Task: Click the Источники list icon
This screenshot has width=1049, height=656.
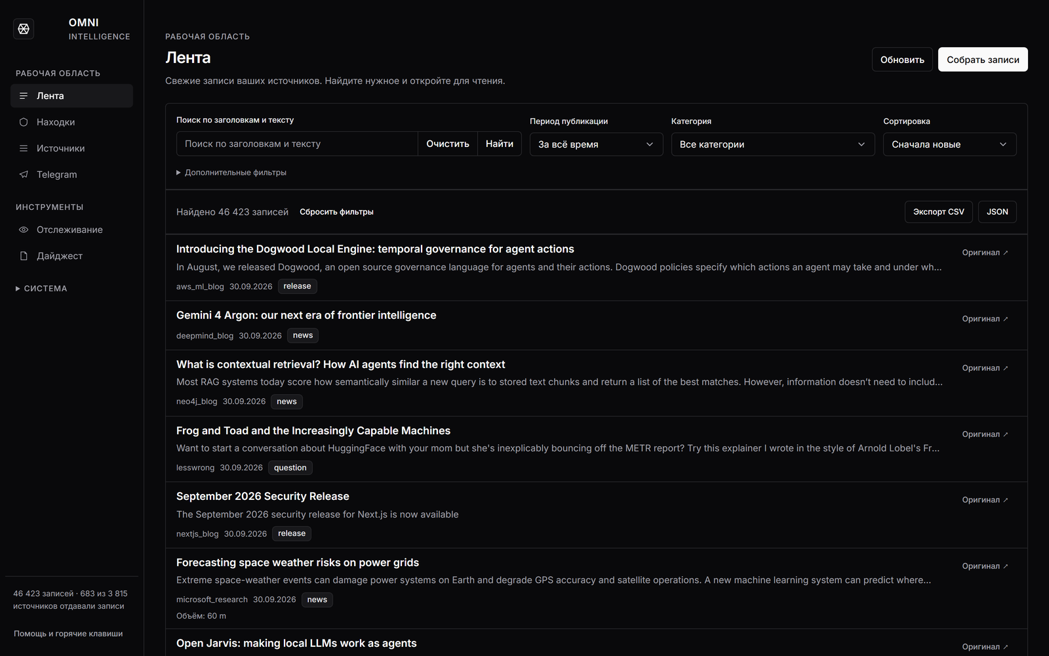Action: click(x=24, y=148)
